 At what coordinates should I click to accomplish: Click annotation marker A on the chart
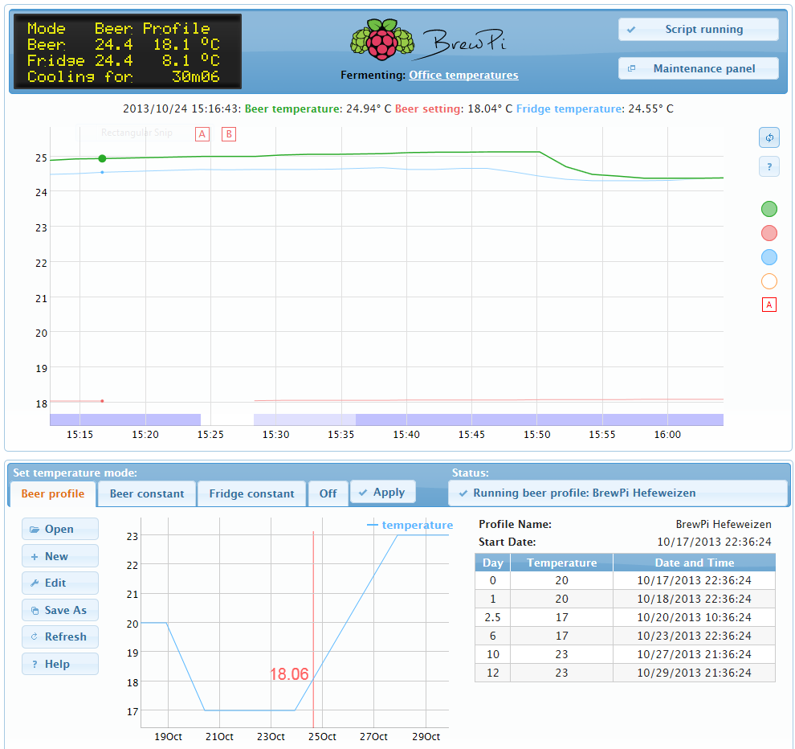click(x=202, y=134)
